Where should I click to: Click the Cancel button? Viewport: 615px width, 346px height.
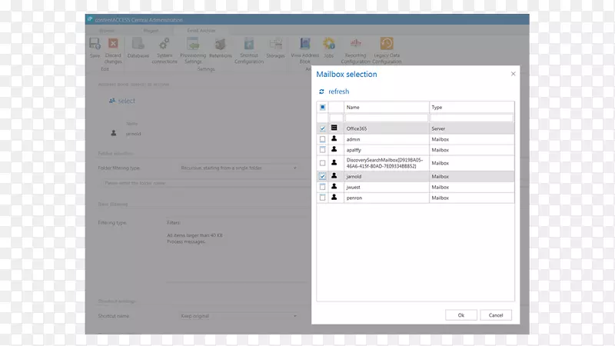[496, 315]
